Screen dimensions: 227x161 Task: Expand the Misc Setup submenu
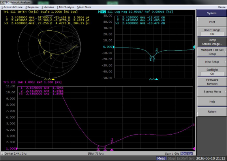[x=212, y=62]
